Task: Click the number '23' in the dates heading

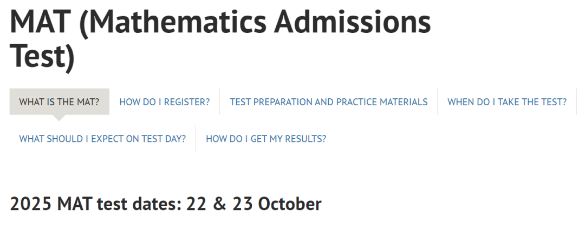Action: 243,204
